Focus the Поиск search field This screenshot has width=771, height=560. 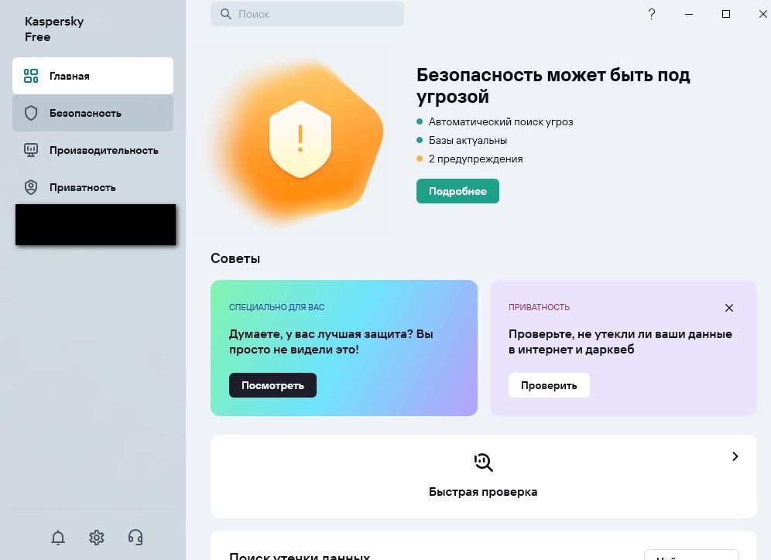307,14
